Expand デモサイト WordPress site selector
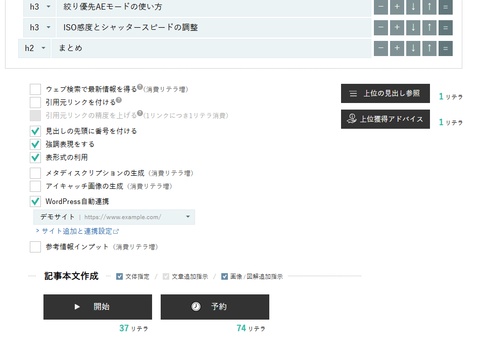The width and height of the screenshot is (481, 358). point(114,217)
